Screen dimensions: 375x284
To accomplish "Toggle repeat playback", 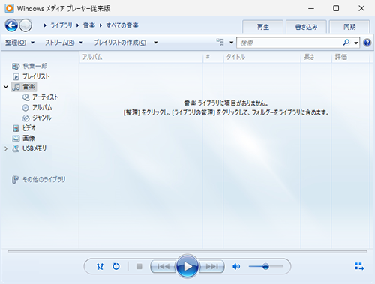I will (116, 266).
